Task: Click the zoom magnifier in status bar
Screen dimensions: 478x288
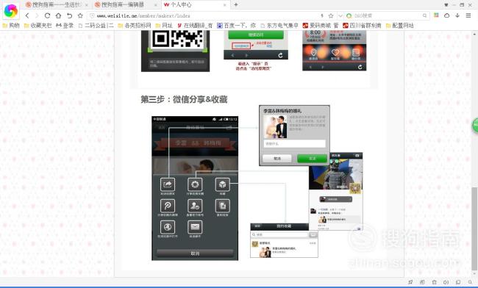Action: tap(470, 282)
